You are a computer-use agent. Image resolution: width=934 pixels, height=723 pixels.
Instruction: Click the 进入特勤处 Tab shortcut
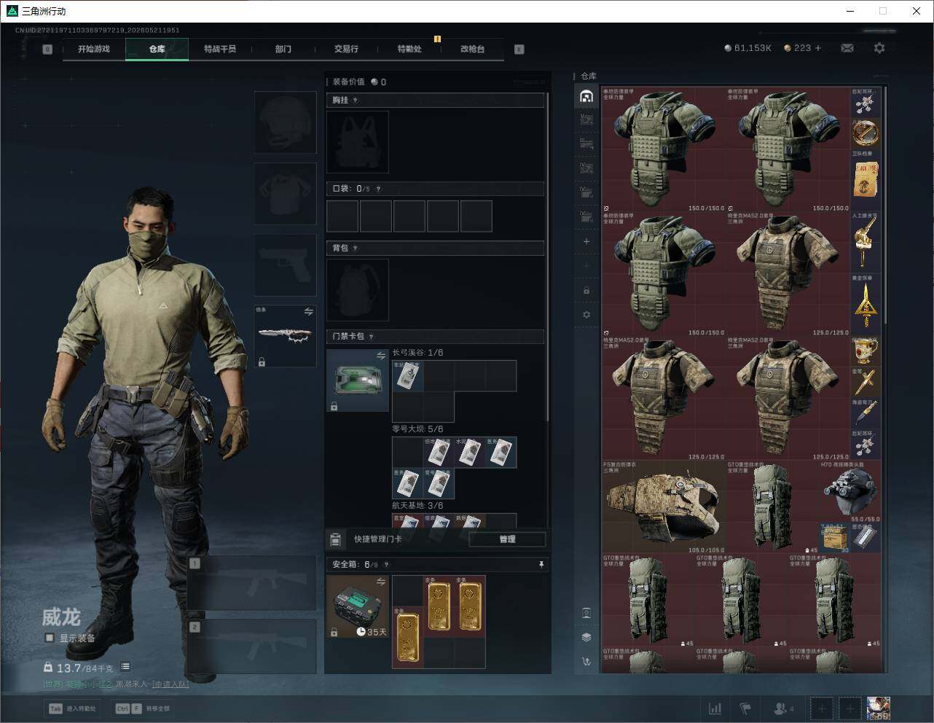point(72,708)
